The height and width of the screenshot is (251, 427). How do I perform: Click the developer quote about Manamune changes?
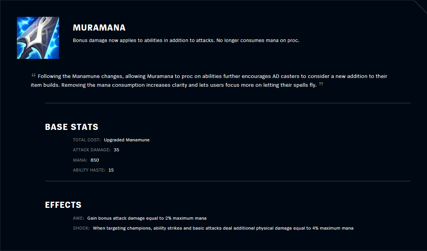point(209,81)
